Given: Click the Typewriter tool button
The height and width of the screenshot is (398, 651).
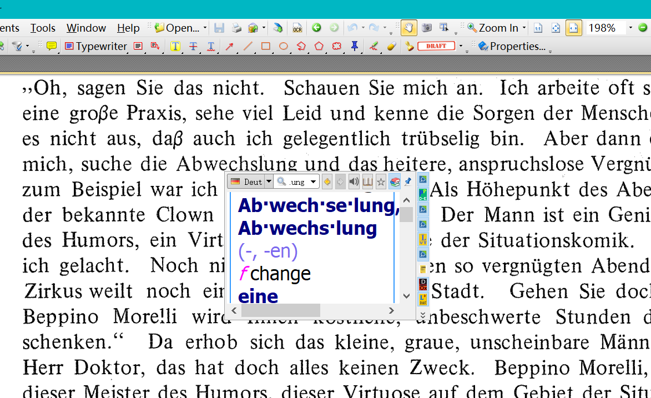Looking at the screenshot, I should [x=97, y=46].
